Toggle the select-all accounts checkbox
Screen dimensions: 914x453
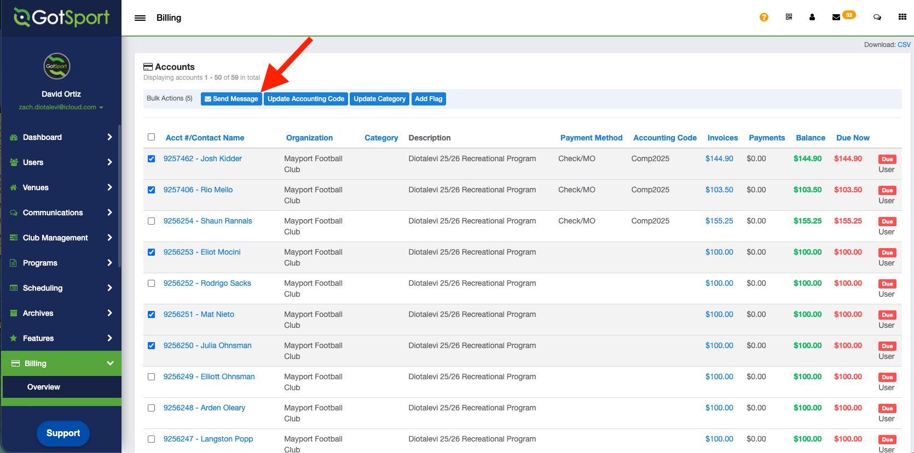[152, 137]
